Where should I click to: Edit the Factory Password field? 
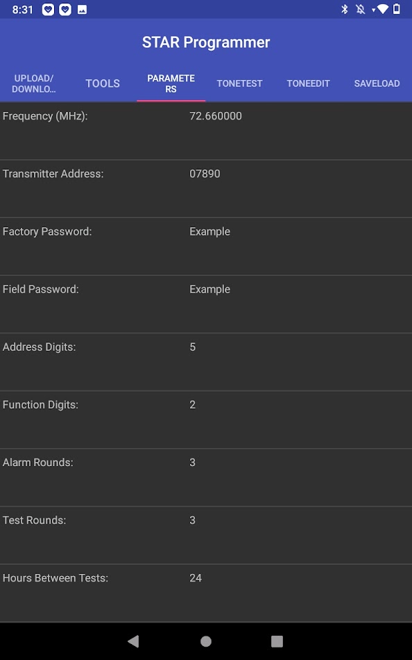coord(209,231)
